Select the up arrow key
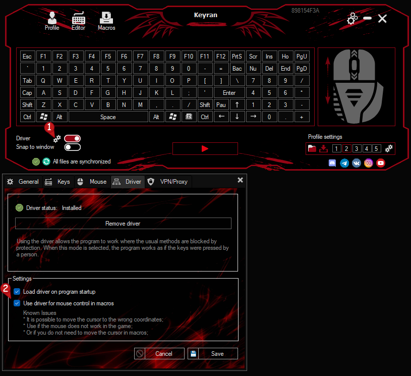411x376 pixels. coord(237,104)
